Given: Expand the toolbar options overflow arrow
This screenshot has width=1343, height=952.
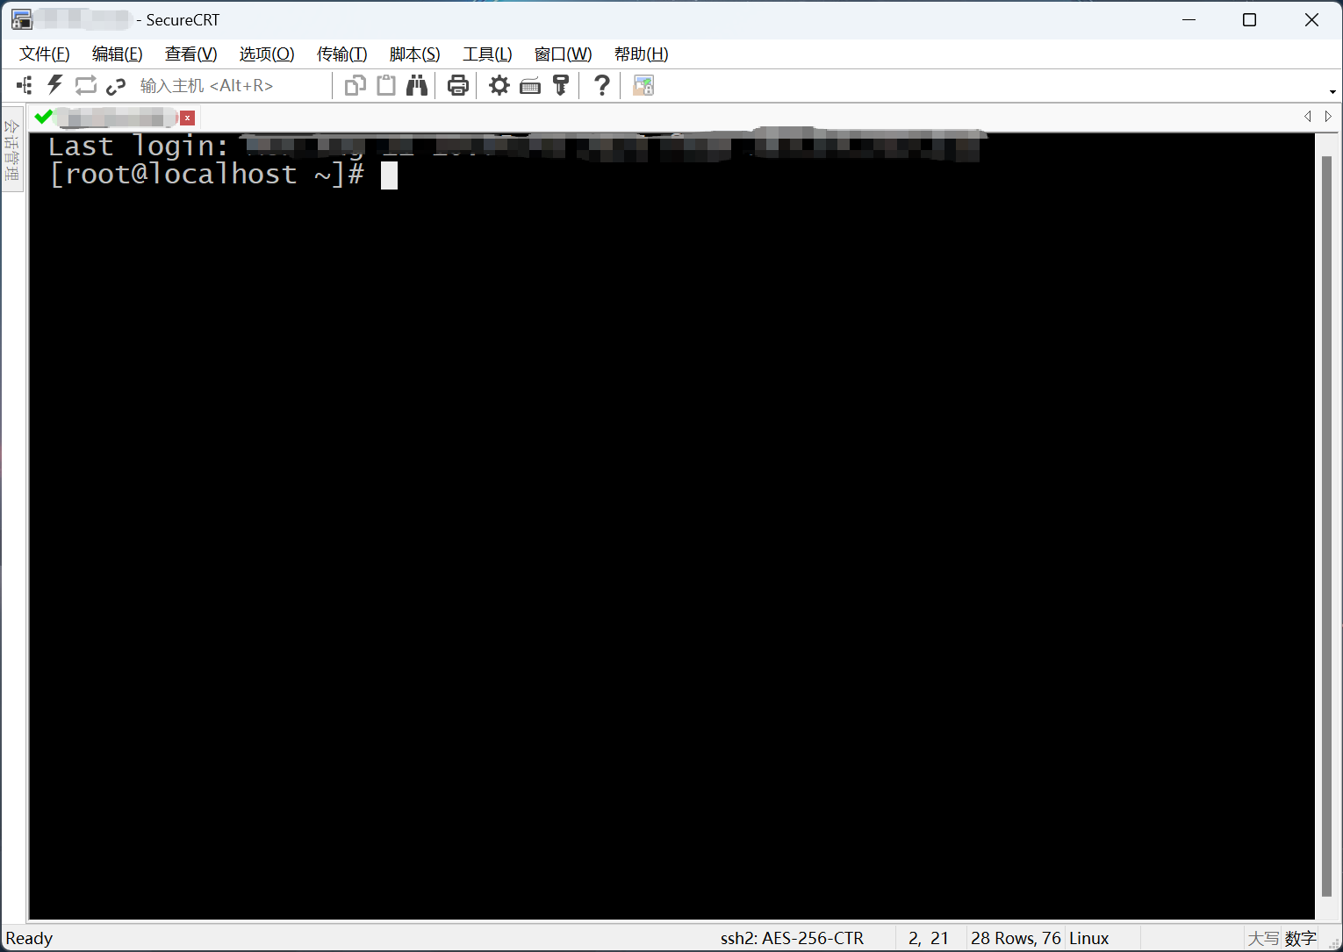Looking at the screenshot, I should (1332, 91).
